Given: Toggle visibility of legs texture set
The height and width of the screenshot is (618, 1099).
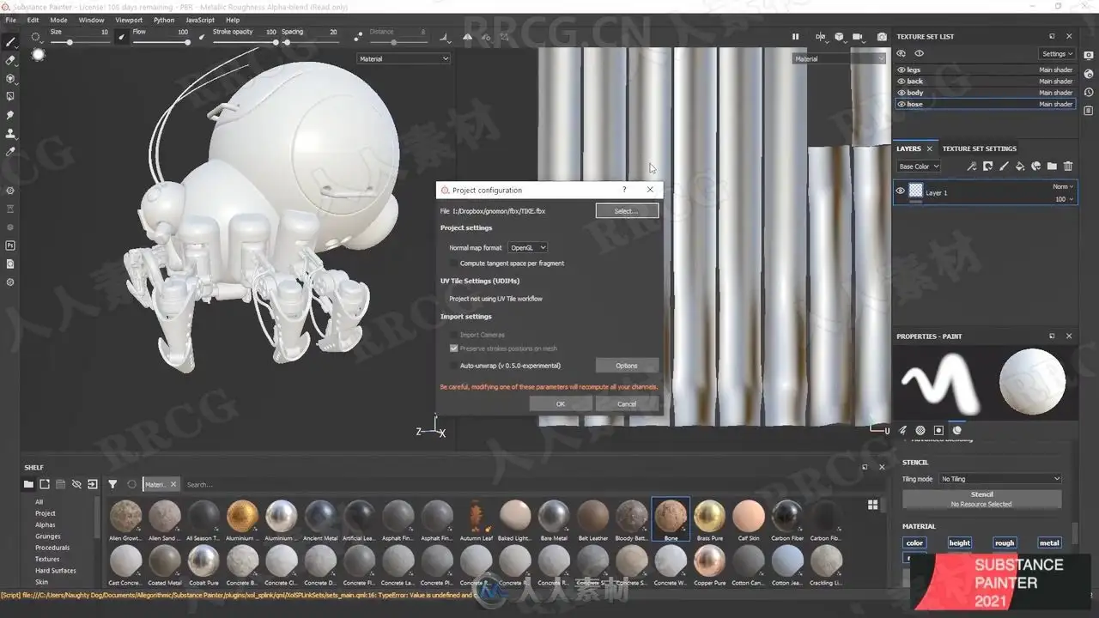Looking at the screenshot, I should click(902, 70).
